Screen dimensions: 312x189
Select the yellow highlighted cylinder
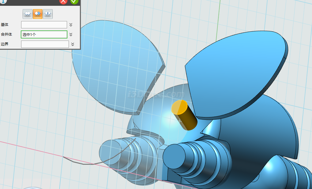point(185,117)
